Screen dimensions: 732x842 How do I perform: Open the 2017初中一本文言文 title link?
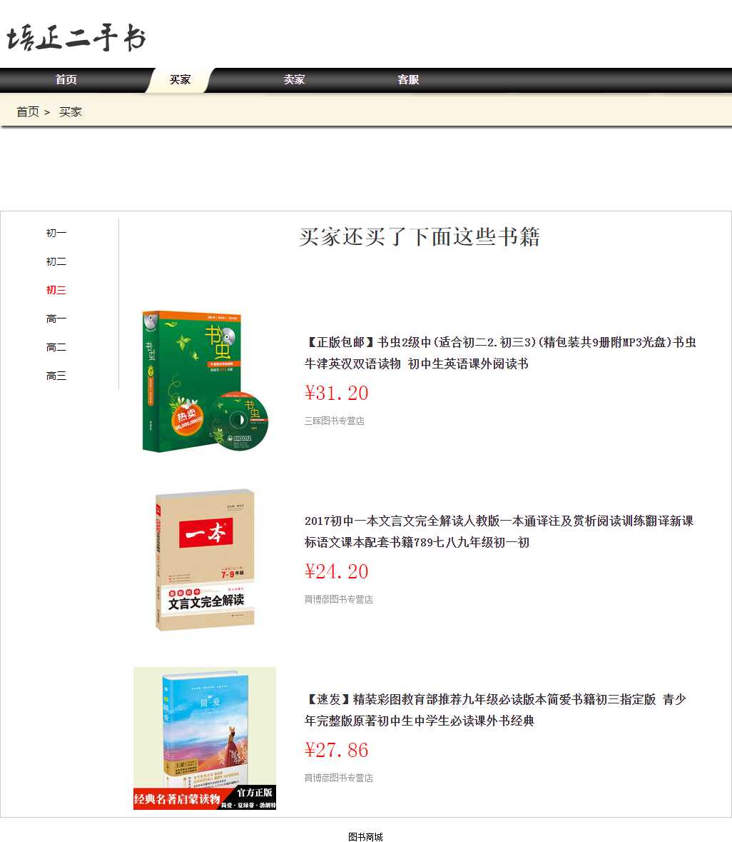(x=499, y=531)
